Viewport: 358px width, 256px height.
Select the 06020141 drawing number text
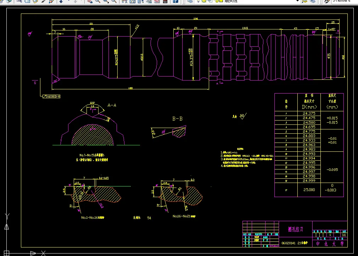coord(288,243)
